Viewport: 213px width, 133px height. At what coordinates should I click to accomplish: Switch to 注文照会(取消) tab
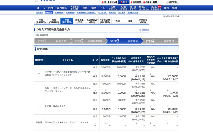143,21
